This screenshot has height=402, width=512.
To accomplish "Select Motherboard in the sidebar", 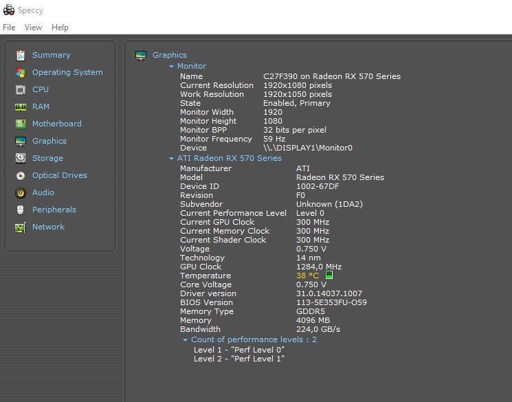I will pyautogui.click(x=57, y=124).
